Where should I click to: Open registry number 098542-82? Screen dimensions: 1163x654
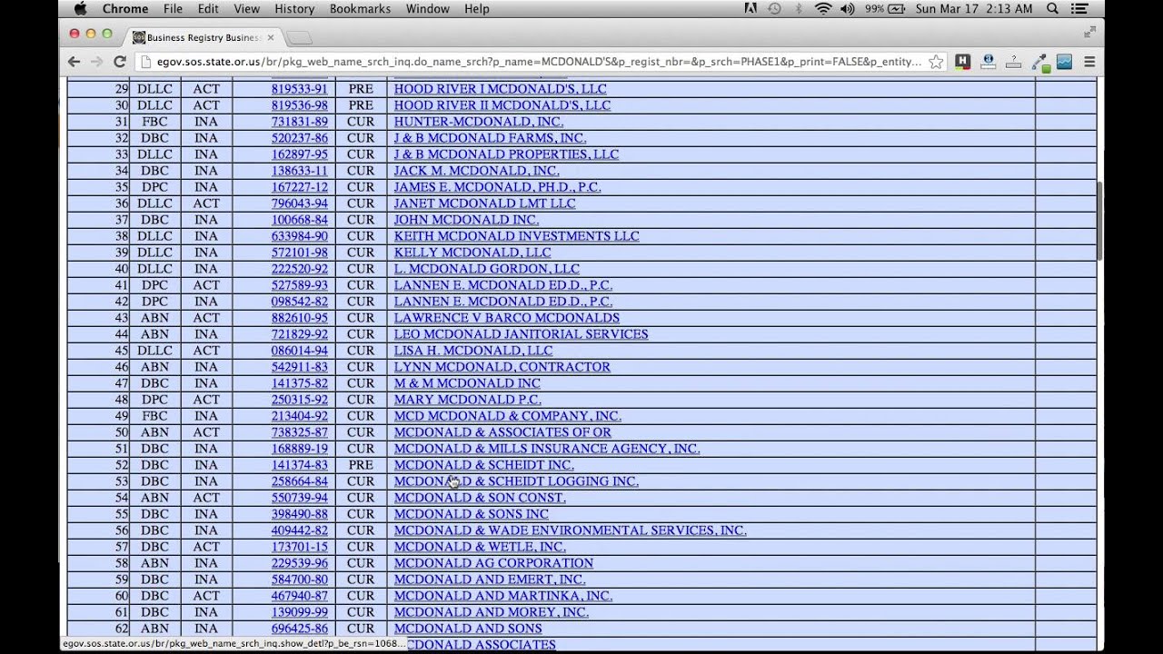pyautogui.click(x=300, y=302)
